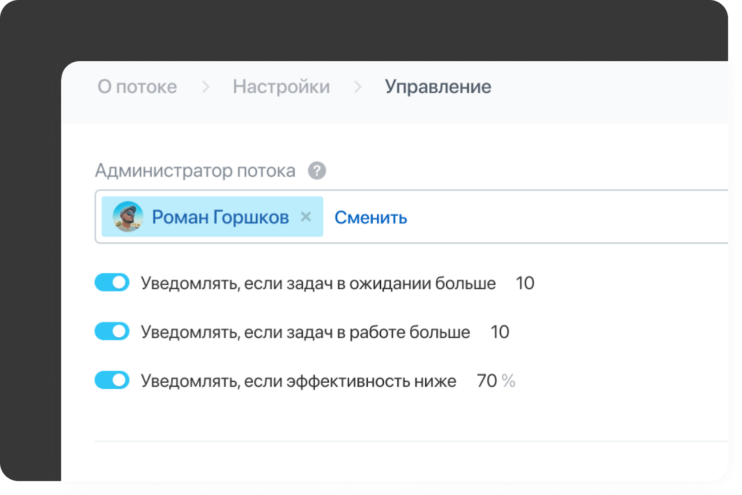Screen dimensions: 742x495
Task: Click Роман Горшков's avatar picture
Action: [128, 217]
